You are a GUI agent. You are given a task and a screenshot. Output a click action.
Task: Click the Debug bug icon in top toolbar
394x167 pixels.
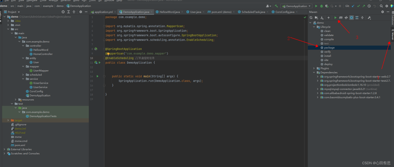(321, 6)
